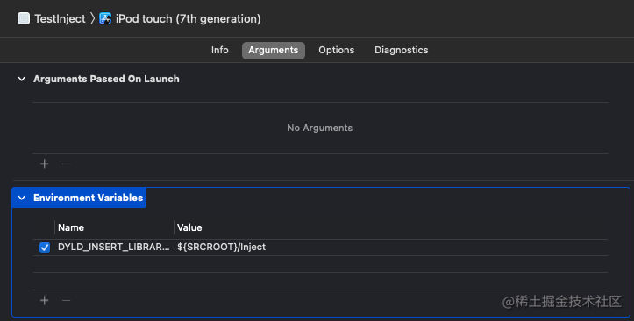Open the Diagnostics tab
This screenshot has height=321, width=634.
(401, 50)
